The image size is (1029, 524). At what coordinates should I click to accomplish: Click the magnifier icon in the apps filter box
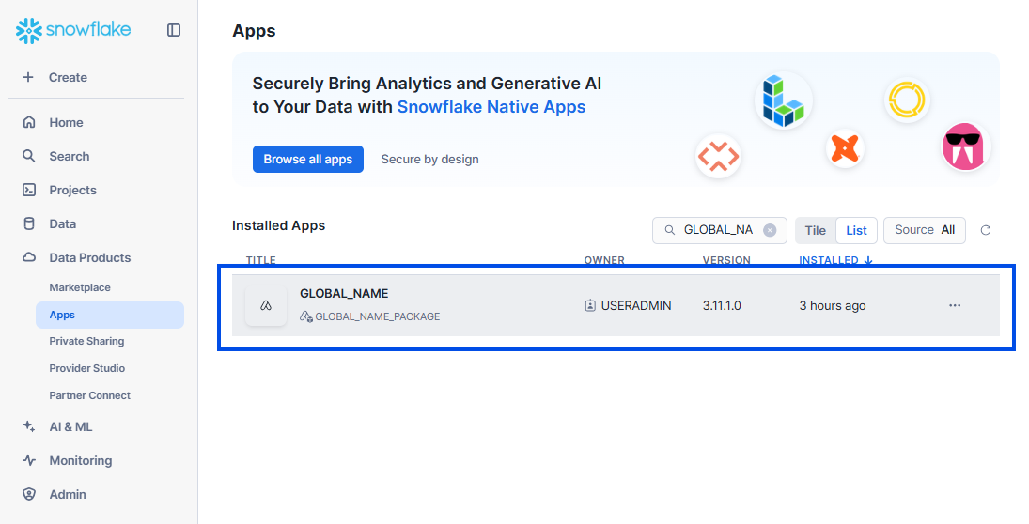[670, 230]
